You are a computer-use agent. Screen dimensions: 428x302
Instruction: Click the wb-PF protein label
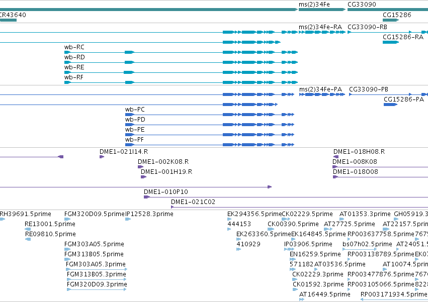pos(134,140)
